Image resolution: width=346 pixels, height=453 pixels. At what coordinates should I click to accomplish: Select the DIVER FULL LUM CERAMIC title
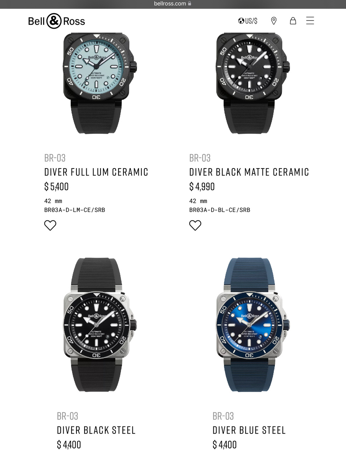(x=96, y=172)
